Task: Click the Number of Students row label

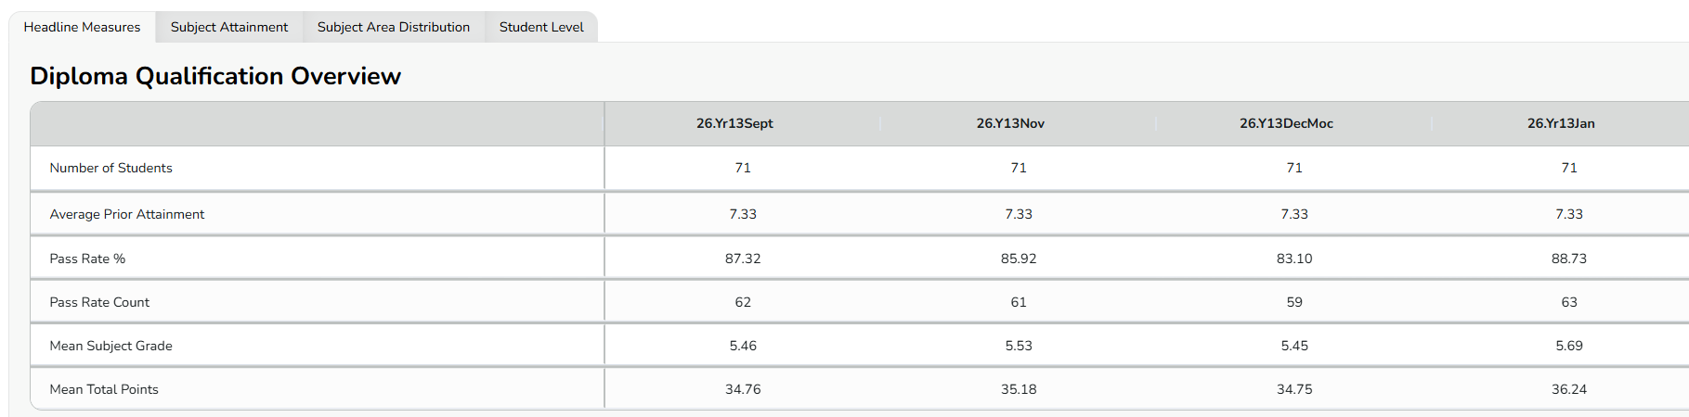Action: 111,168
